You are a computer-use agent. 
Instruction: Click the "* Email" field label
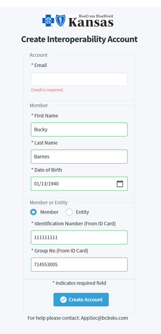39,65
